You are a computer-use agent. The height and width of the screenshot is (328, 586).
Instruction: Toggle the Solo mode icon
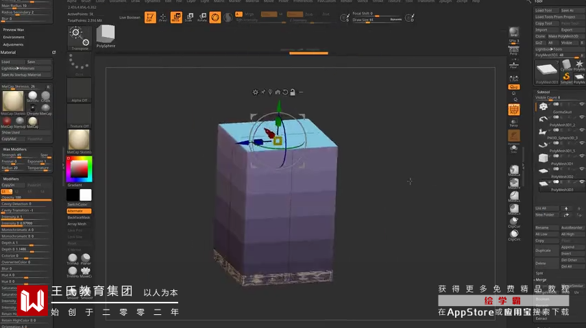pos(514,149)
